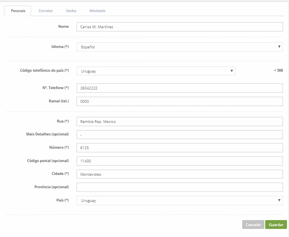Viewport: 289px width, 237px height.
Task: Click the arrow on the Idioma dropdown
Action: pos(279,47)
